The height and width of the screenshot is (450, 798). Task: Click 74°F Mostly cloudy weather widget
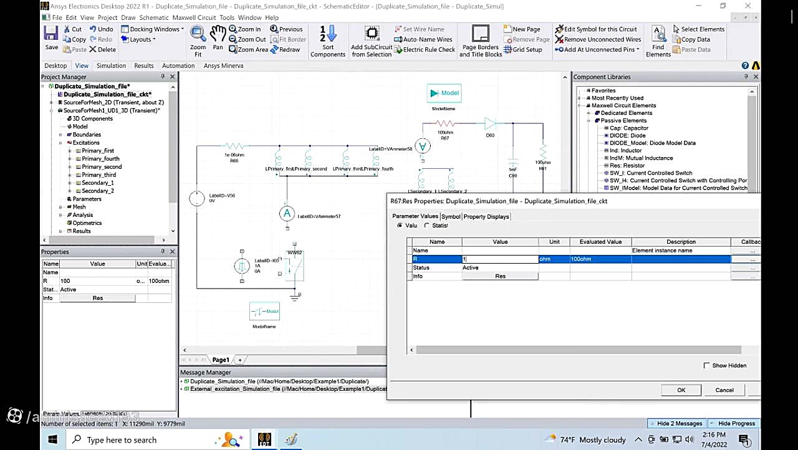pos(585,439)
